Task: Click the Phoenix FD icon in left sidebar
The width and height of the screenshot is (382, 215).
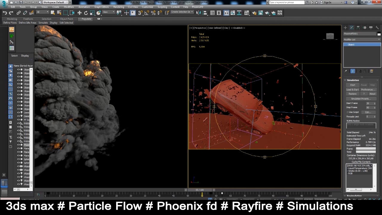Action: pyautogui.click(x=12, y=30)
